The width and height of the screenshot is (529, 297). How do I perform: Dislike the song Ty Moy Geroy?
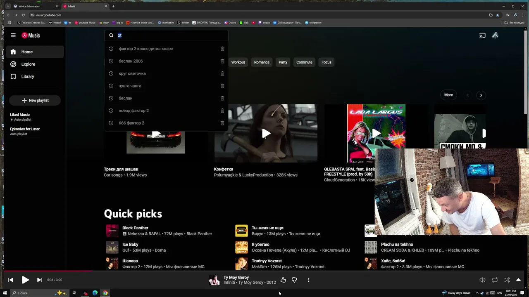click(x=294, y=280)
